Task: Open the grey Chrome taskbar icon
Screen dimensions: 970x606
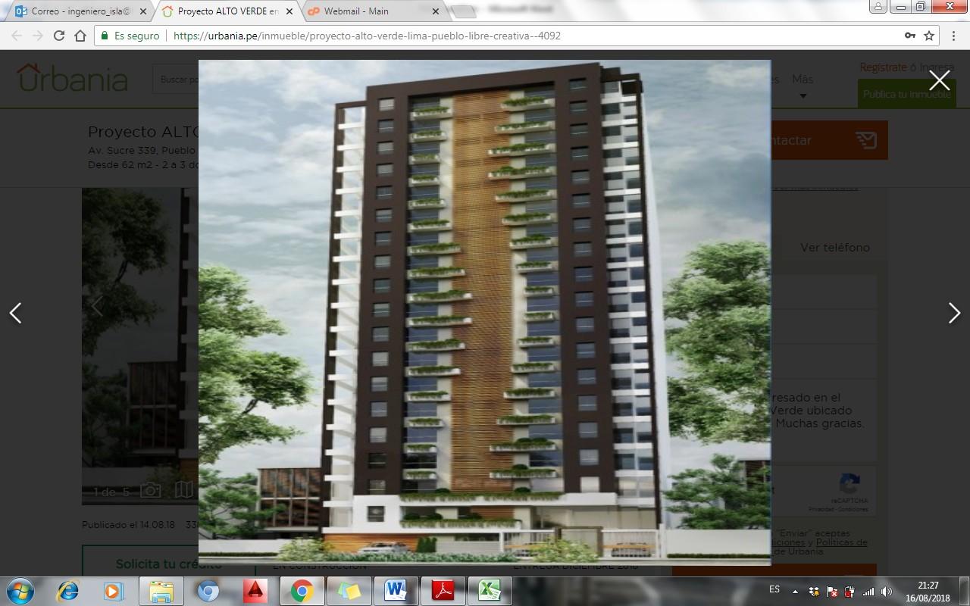Action: tap(208, 590)
